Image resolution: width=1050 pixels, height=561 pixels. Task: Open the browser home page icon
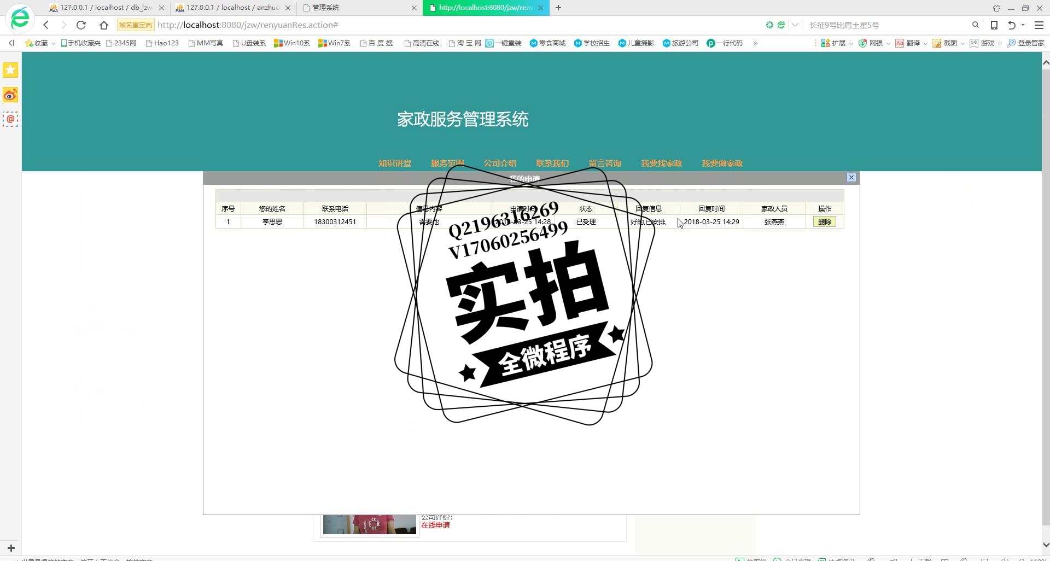(104, 25)
